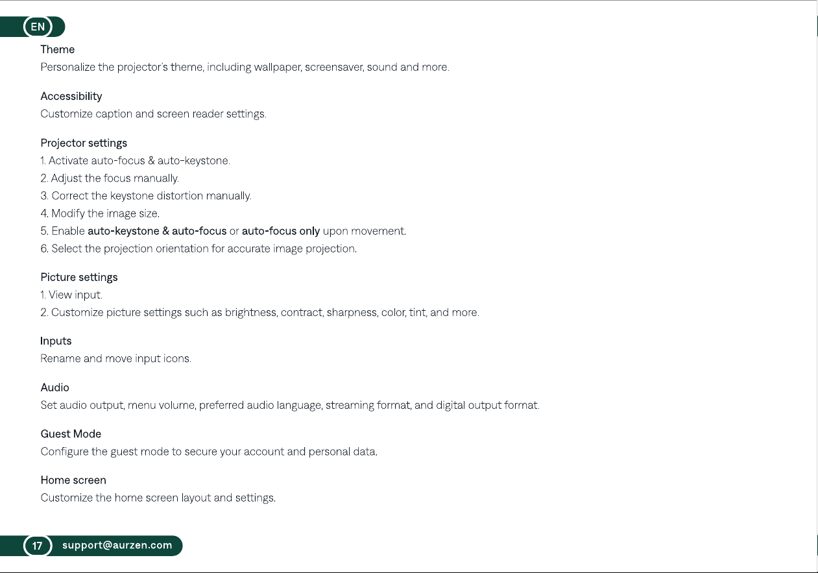
Task: Click the bold auto-keystone & auto-focus text
Action: tap(157, 231)
